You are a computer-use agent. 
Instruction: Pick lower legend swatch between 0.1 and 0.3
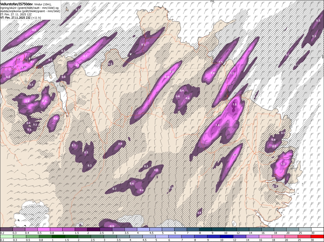7,236
